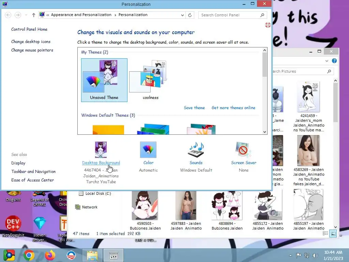Open Sounds via the keyboard and notes icon

[x=196, y=150]
